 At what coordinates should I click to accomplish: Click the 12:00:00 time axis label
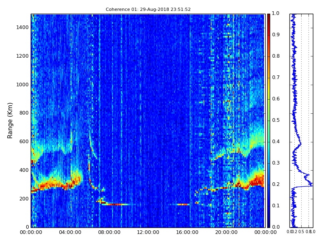point(148,232)
